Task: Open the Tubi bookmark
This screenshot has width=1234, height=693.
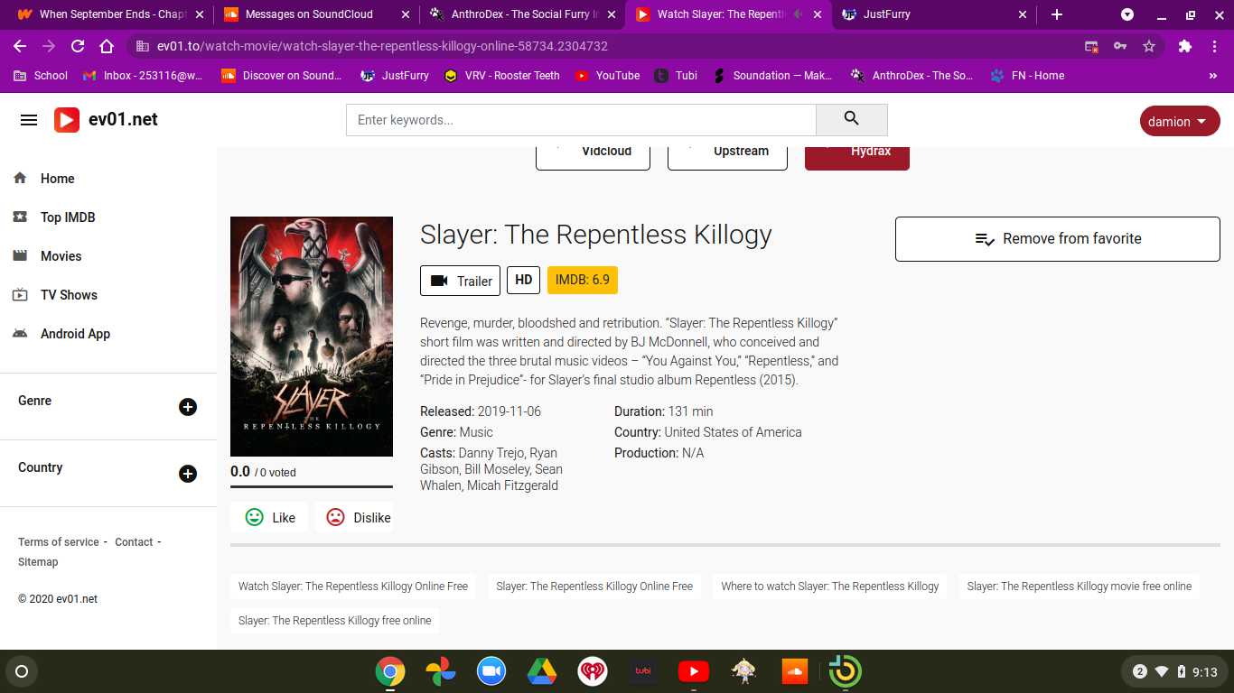Action: [x=677, y=76]
